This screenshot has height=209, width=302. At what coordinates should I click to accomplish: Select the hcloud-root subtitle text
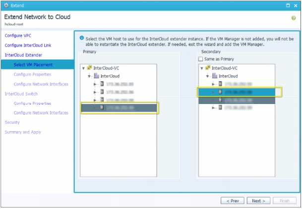(x=14, y=24)
